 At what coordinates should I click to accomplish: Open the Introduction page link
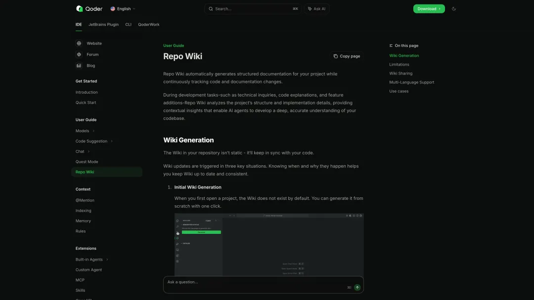point(87,92)
